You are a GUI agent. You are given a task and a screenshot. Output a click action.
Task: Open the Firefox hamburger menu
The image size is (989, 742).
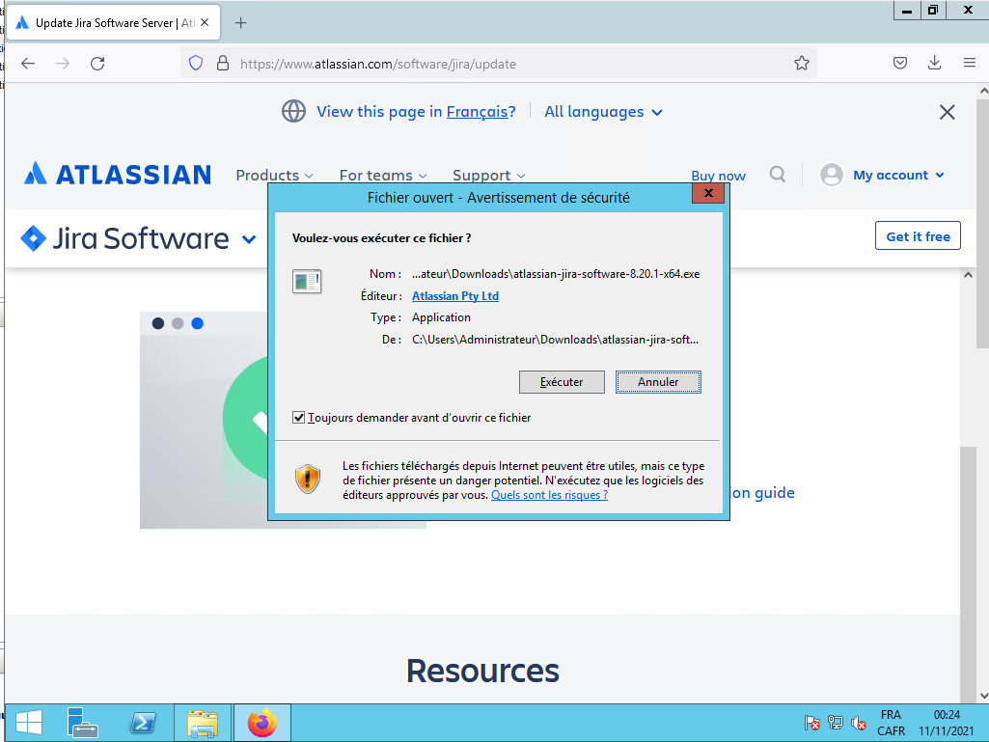(x=970, y=63)
